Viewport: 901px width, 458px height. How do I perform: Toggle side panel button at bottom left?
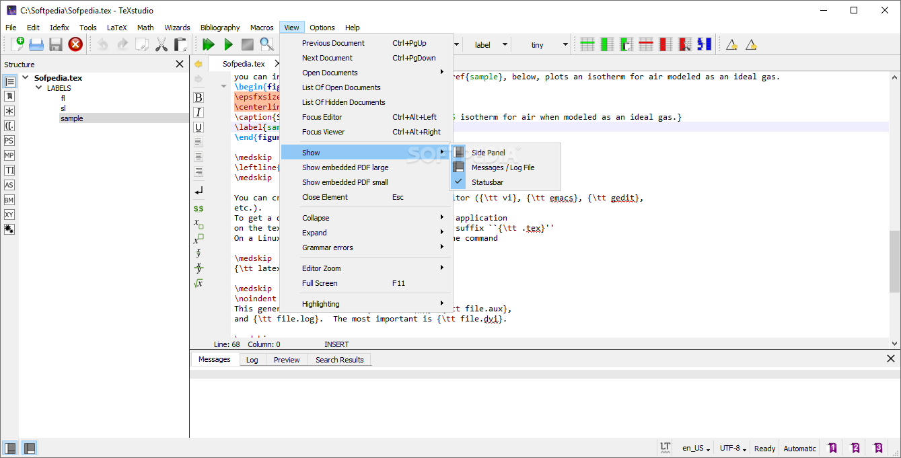pos(11,448)
